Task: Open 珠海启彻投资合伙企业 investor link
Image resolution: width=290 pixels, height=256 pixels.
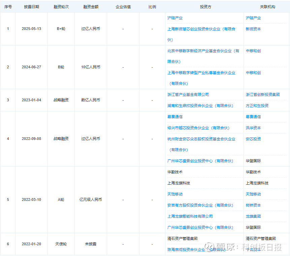Action: pos(196,250)
